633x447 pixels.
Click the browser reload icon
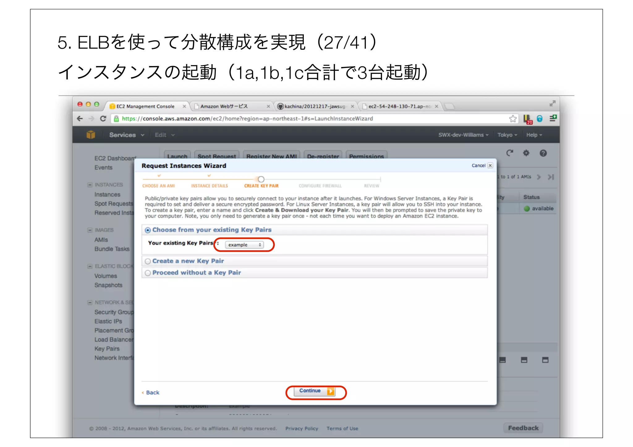[x=103, y=119]
